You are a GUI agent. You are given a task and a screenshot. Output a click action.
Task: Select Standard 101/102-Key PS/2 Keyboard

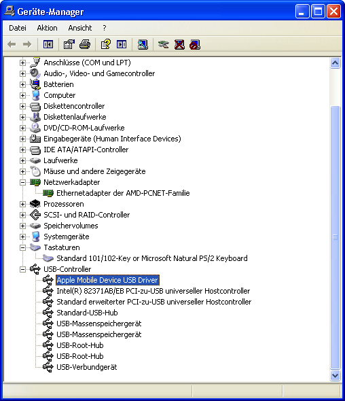point(152,258)
